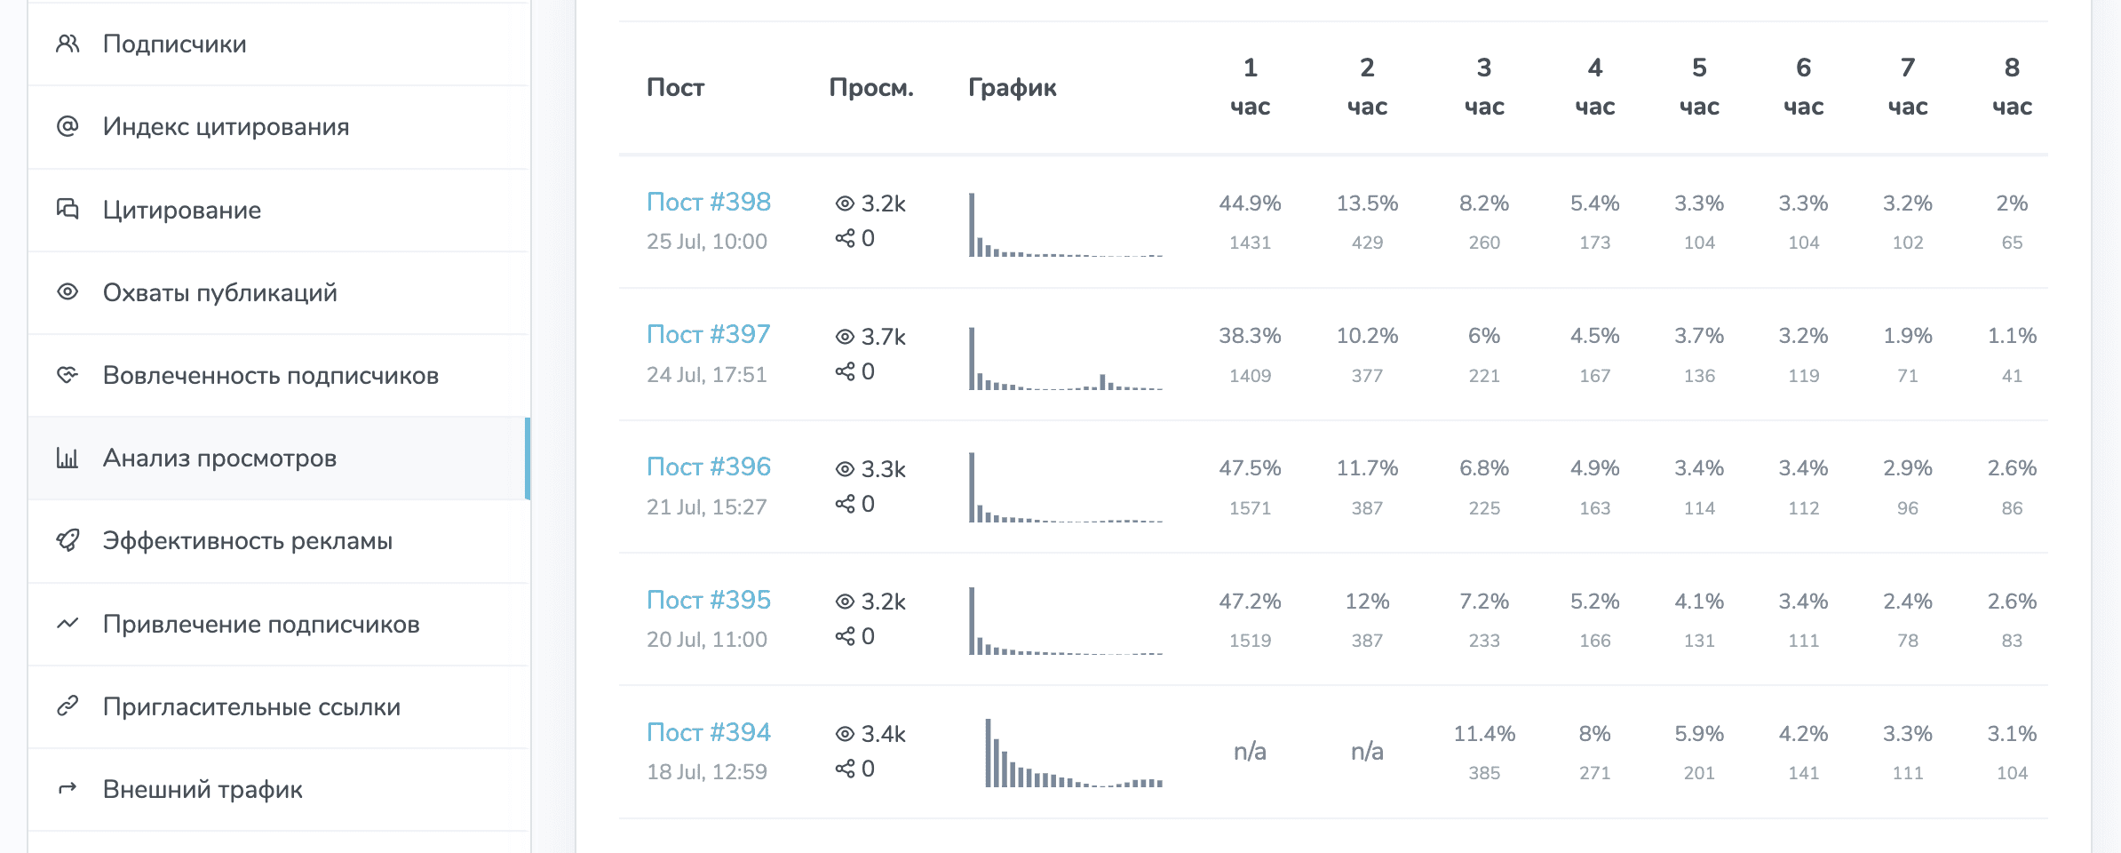The width and height of the screenshot is (2121, 853).
Task: Click the Цитирование speech bubbles icon
Action: 68,209
